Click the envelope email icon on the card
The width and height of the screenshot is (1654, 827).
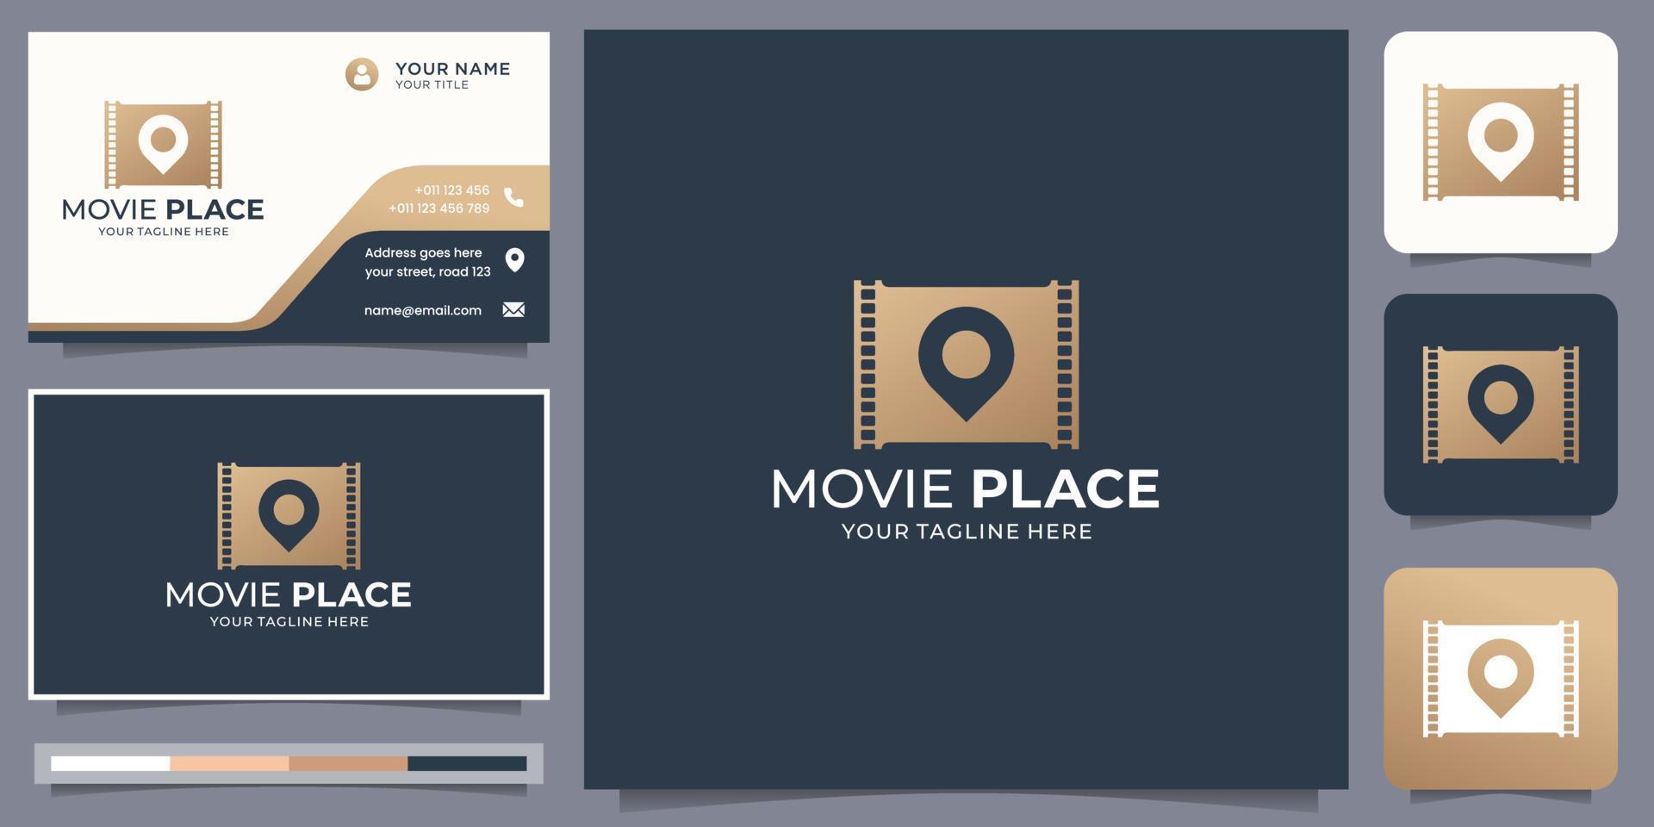click(x=513, y=309)
